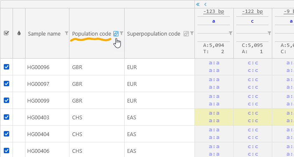Open filter dropdown for -123 bp column
The width and height of the screenshot is (294, 157).
point(230,33)
